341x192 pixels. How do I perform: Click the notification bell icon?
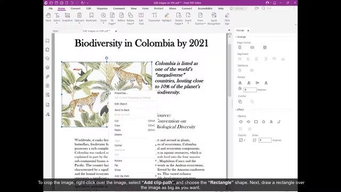point(274,3)
